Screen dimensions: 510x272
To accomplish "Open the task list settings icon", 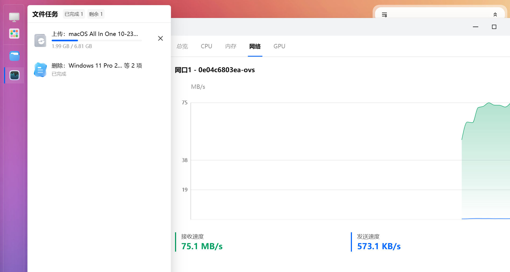I will pyautogui.click(x=384, y=15).
